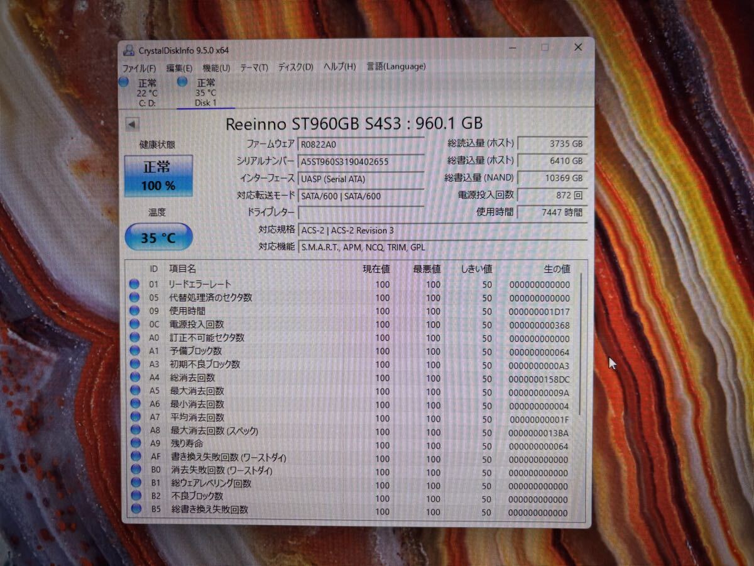Screen dimensions: 754x566
Task: Click status icon of 総ウェアレベリング回数 row
Action: click(x=136, y=483)
